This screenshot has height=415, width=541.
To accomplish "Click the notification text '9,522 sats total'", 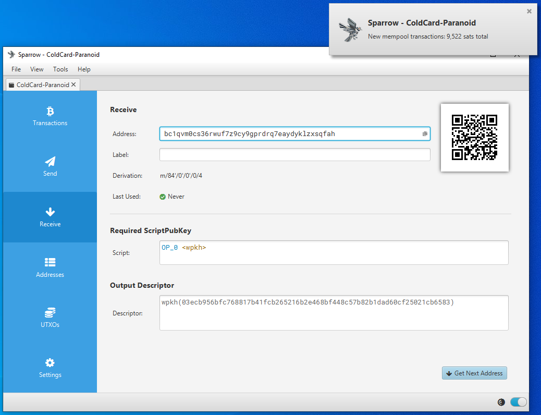I will (x=467, y=36).
